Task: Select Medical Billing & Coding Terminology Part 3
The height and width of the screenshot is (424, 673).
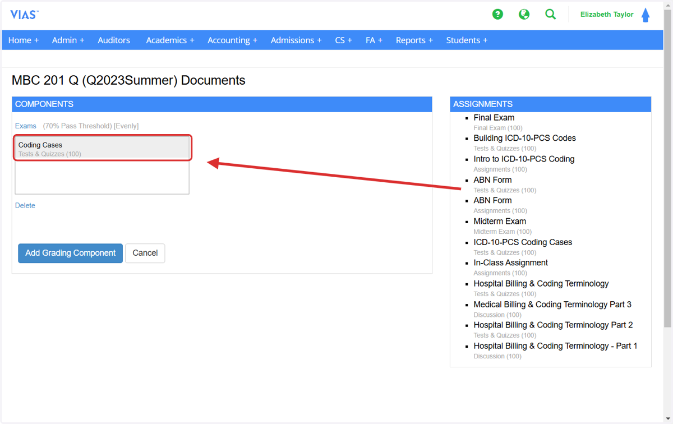Action: coord(552,305)
